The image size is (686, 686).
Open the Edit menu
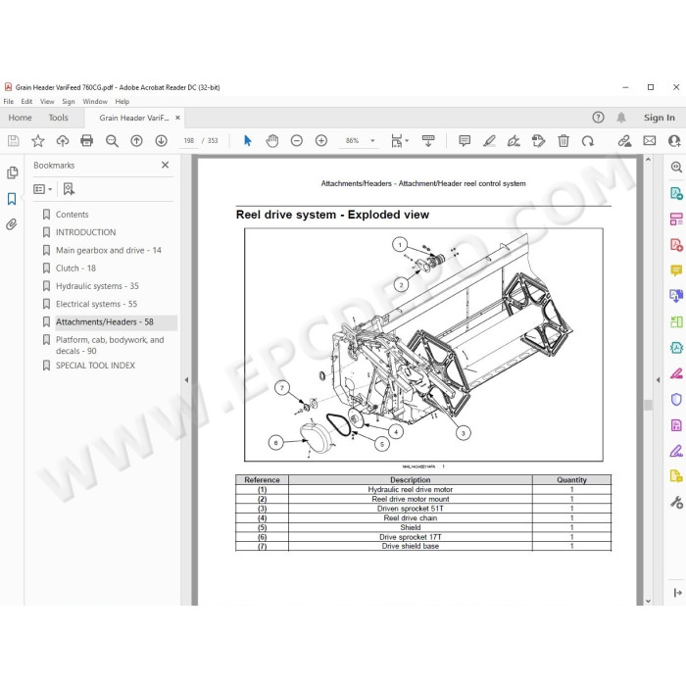26,102
